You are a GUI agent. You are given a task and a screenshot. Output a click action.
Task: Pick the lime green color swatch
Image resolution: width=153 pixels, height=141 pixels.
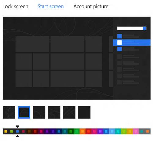click(x=12, y=131)
